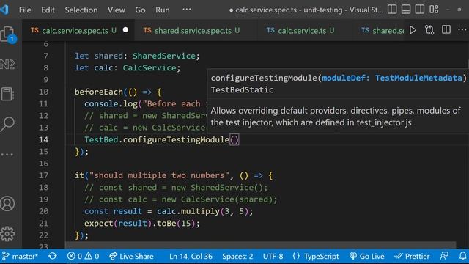Start server with Go Live
Screen dimensions: 469x264
tap(366, 256)
